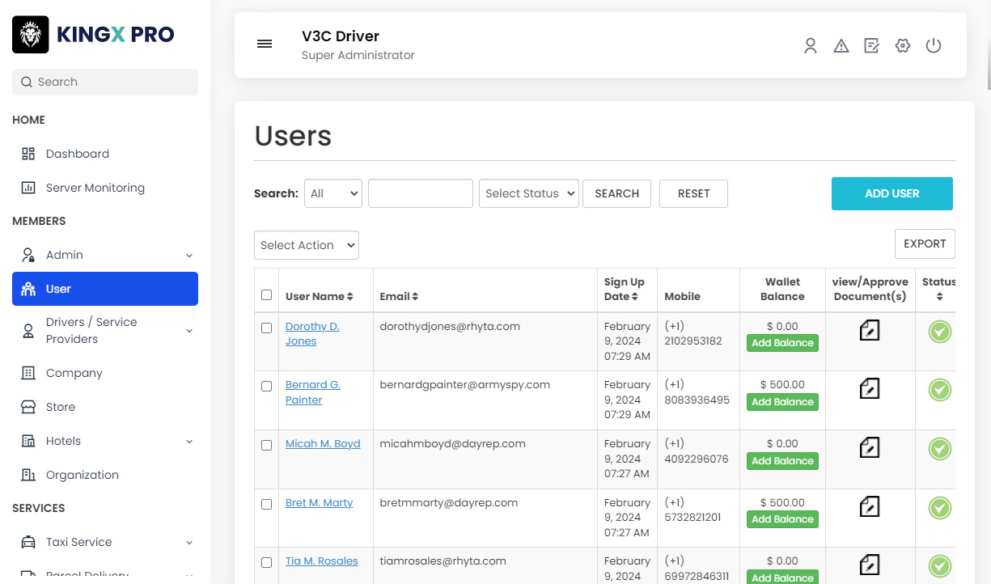The height and width of the screenshot is (584, 991).
Task: Expand Drivers / Service Providers chevron
Action: click(189, 331)
